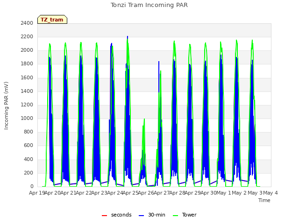Click the 200 y-axis tick label

pos(28,173)
